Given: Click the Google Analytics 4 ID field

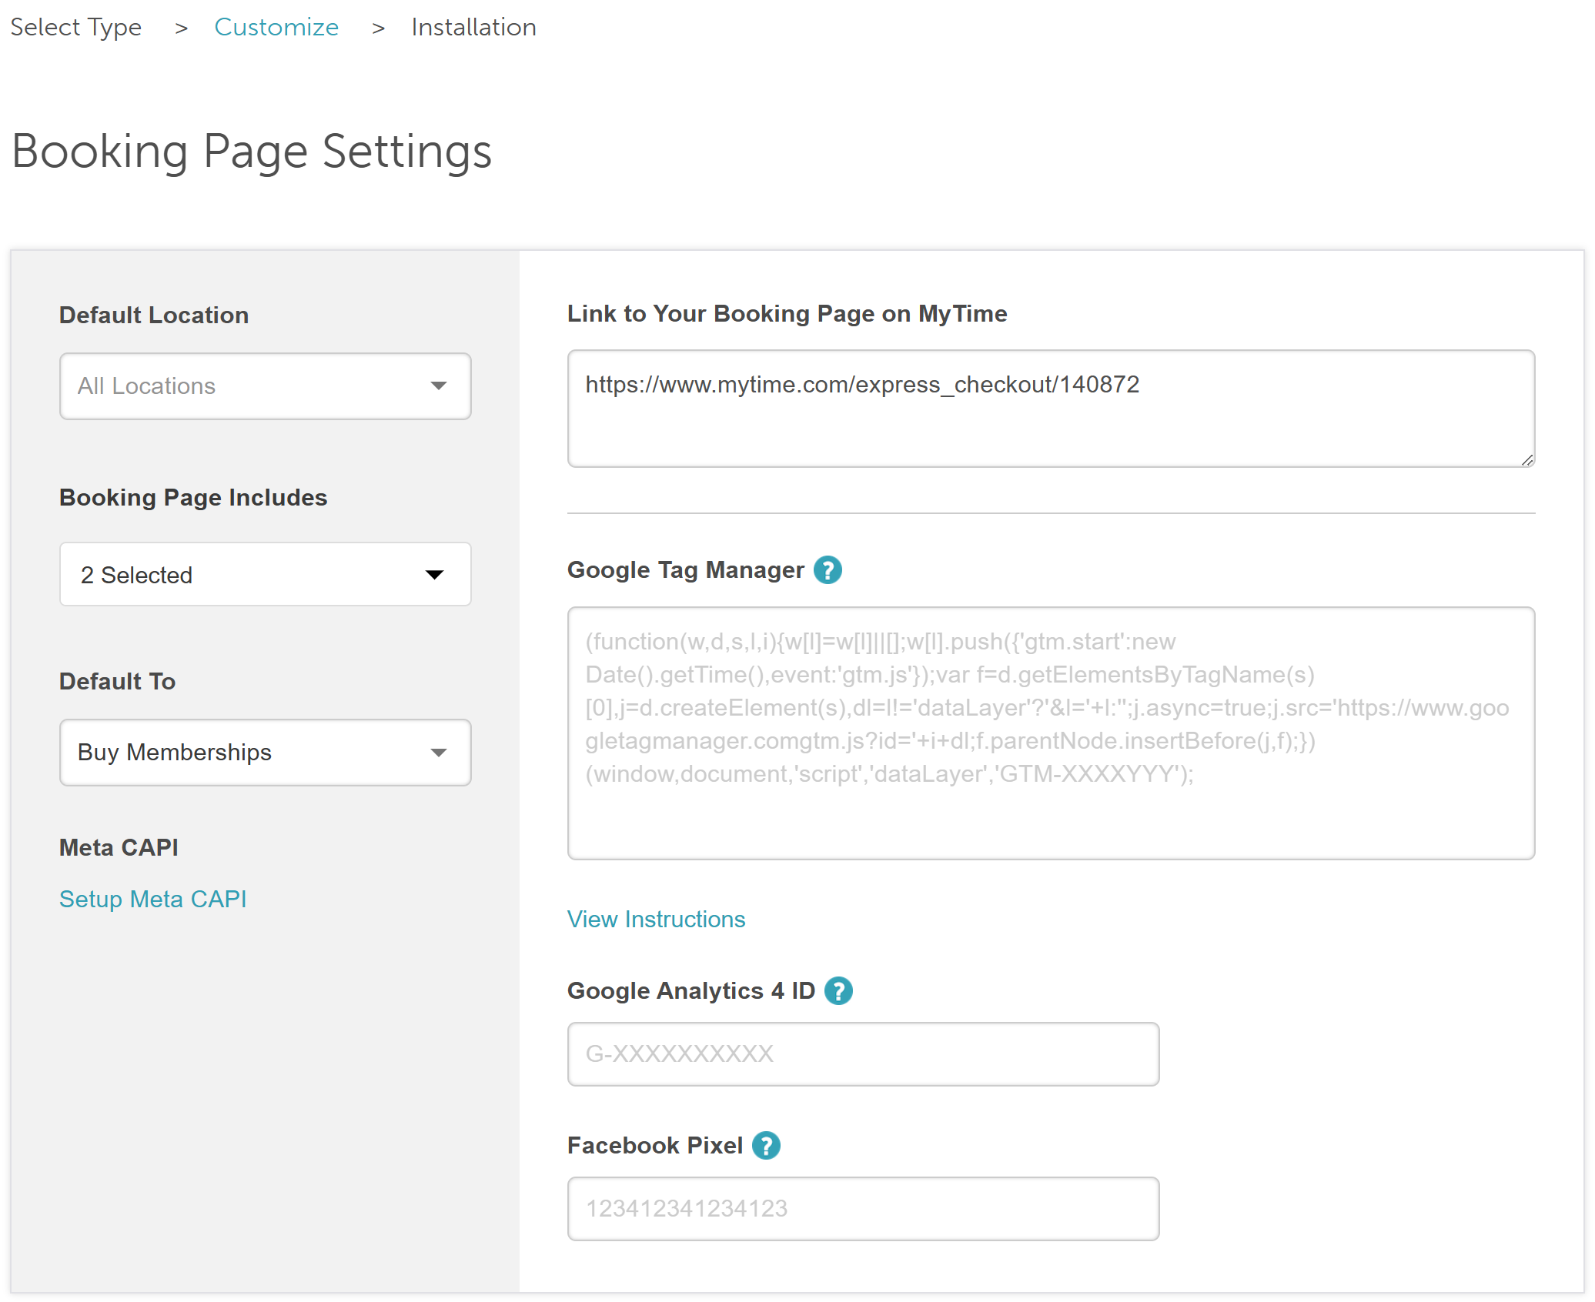Looking at the screenshot, I should pyautogui.click(x=862, y=1054).
